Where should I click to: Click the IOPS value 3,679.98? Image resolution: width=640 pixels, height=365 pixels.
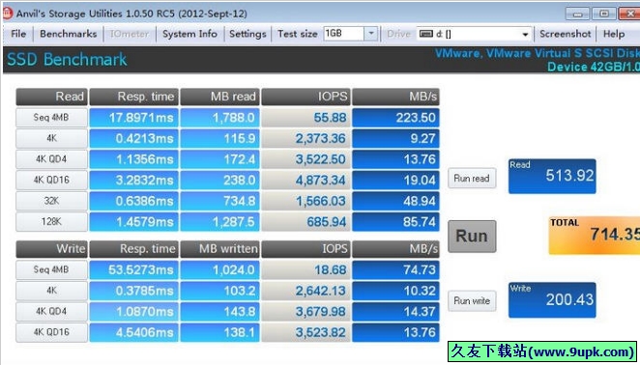(305, 311)
